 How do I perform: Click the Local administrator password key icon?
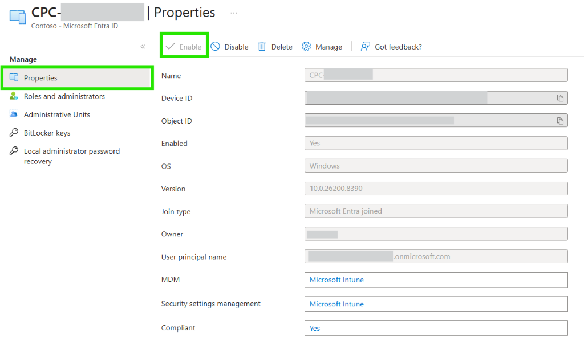point(14,151)
